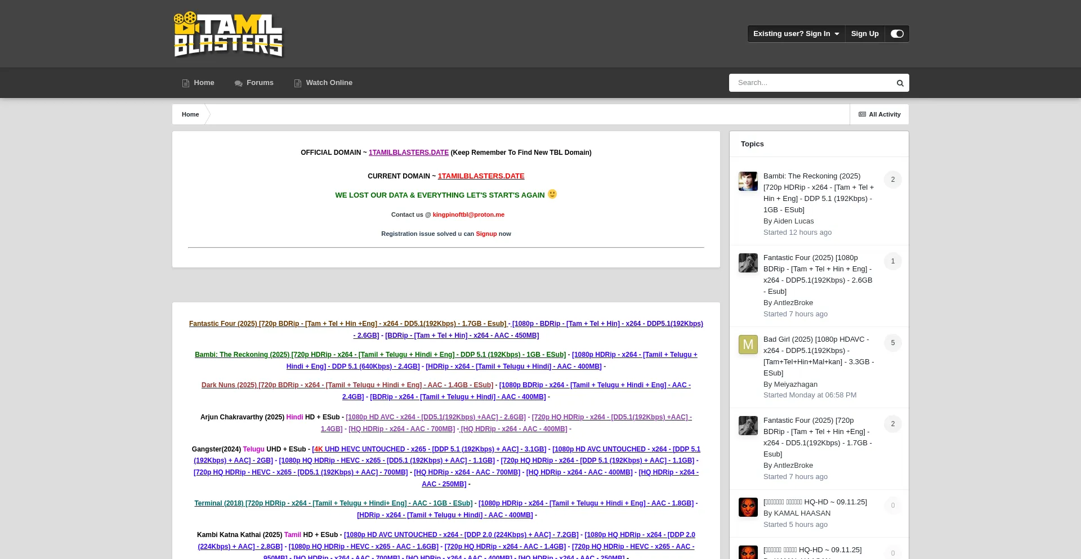Click the TamilBlasters logo in the header
Image resolution: width=1081 pixels, height=559 pixels.
point(228,34)
